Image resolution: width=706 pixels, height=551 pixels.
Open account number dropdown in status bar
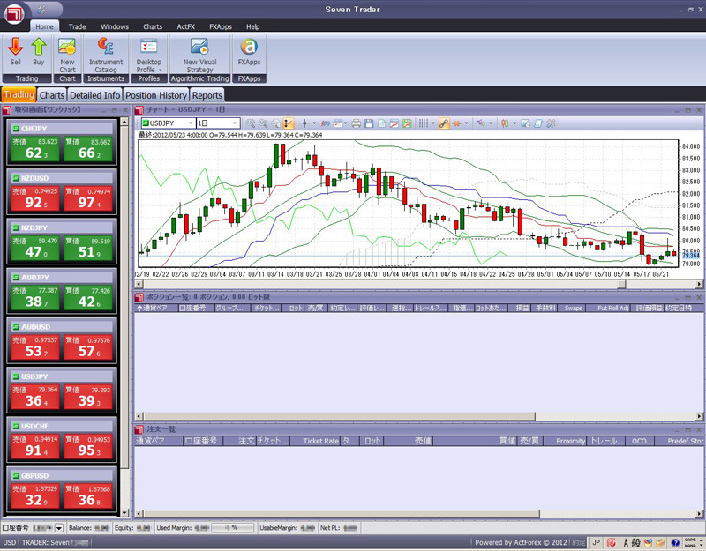(59, 528)
